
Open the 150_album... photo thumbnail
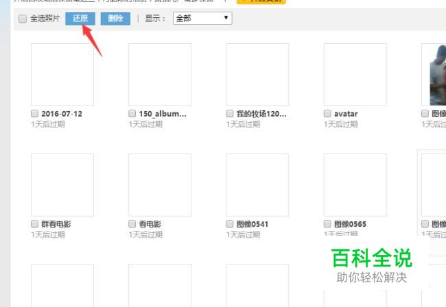(160, 75)
